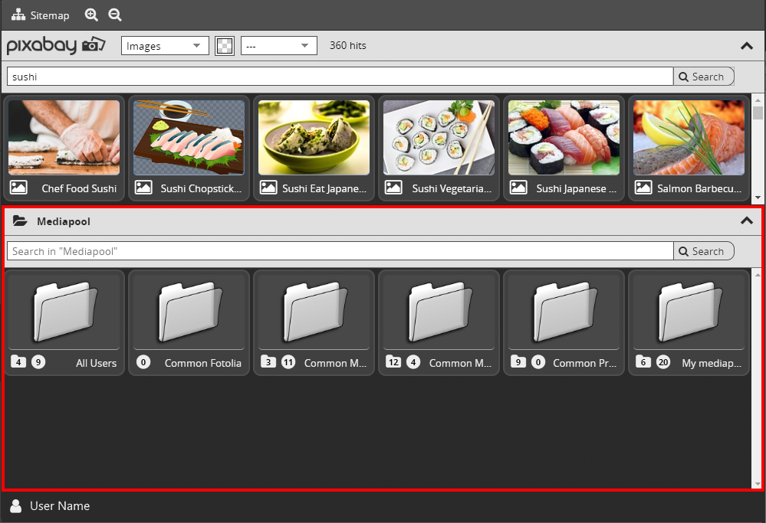Open the Images media type dropdown
The height and width of the screenshot is (523, 766).
click(x=165, y=46)
